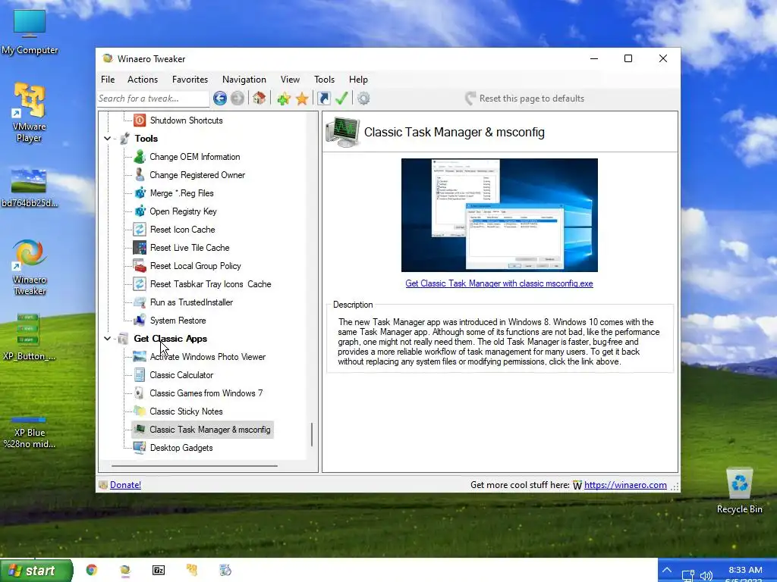
Task: Click the Change OEM Information icon
Action: coord(140,157)
